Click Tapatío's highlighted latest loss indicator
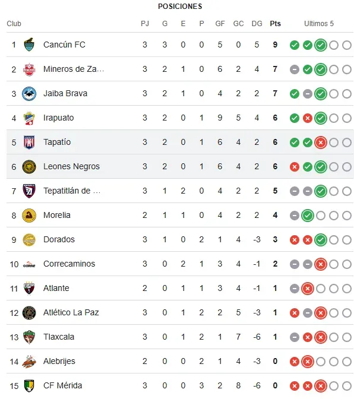Image resolution: width=354 pixels, height=402 pixels. coord(321,143)
